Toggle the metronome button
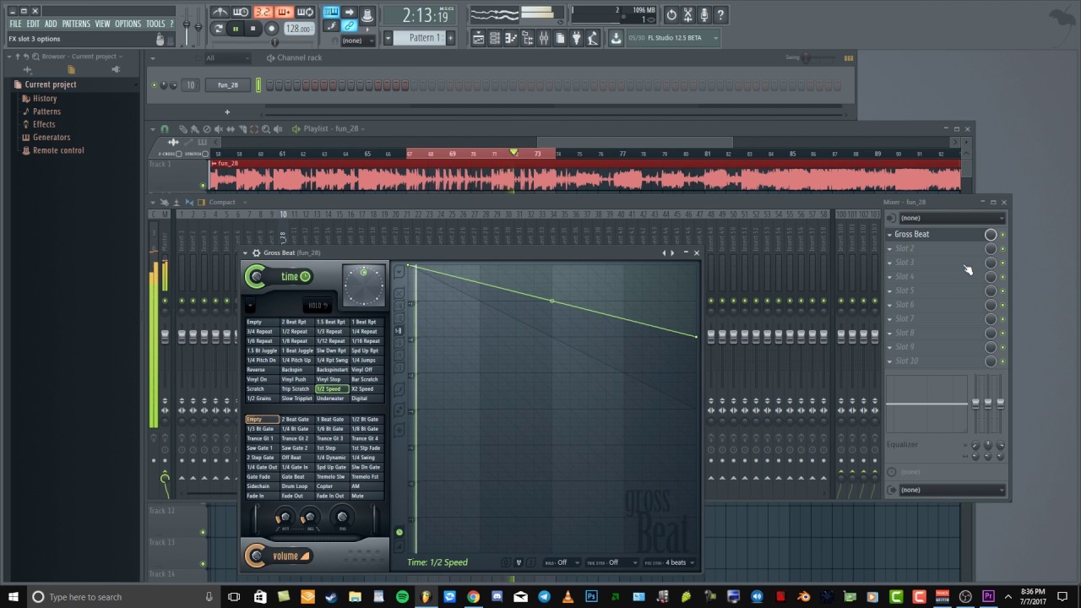Image resolution: width=1081 pixels, height=608 pixels. (220, 12)
